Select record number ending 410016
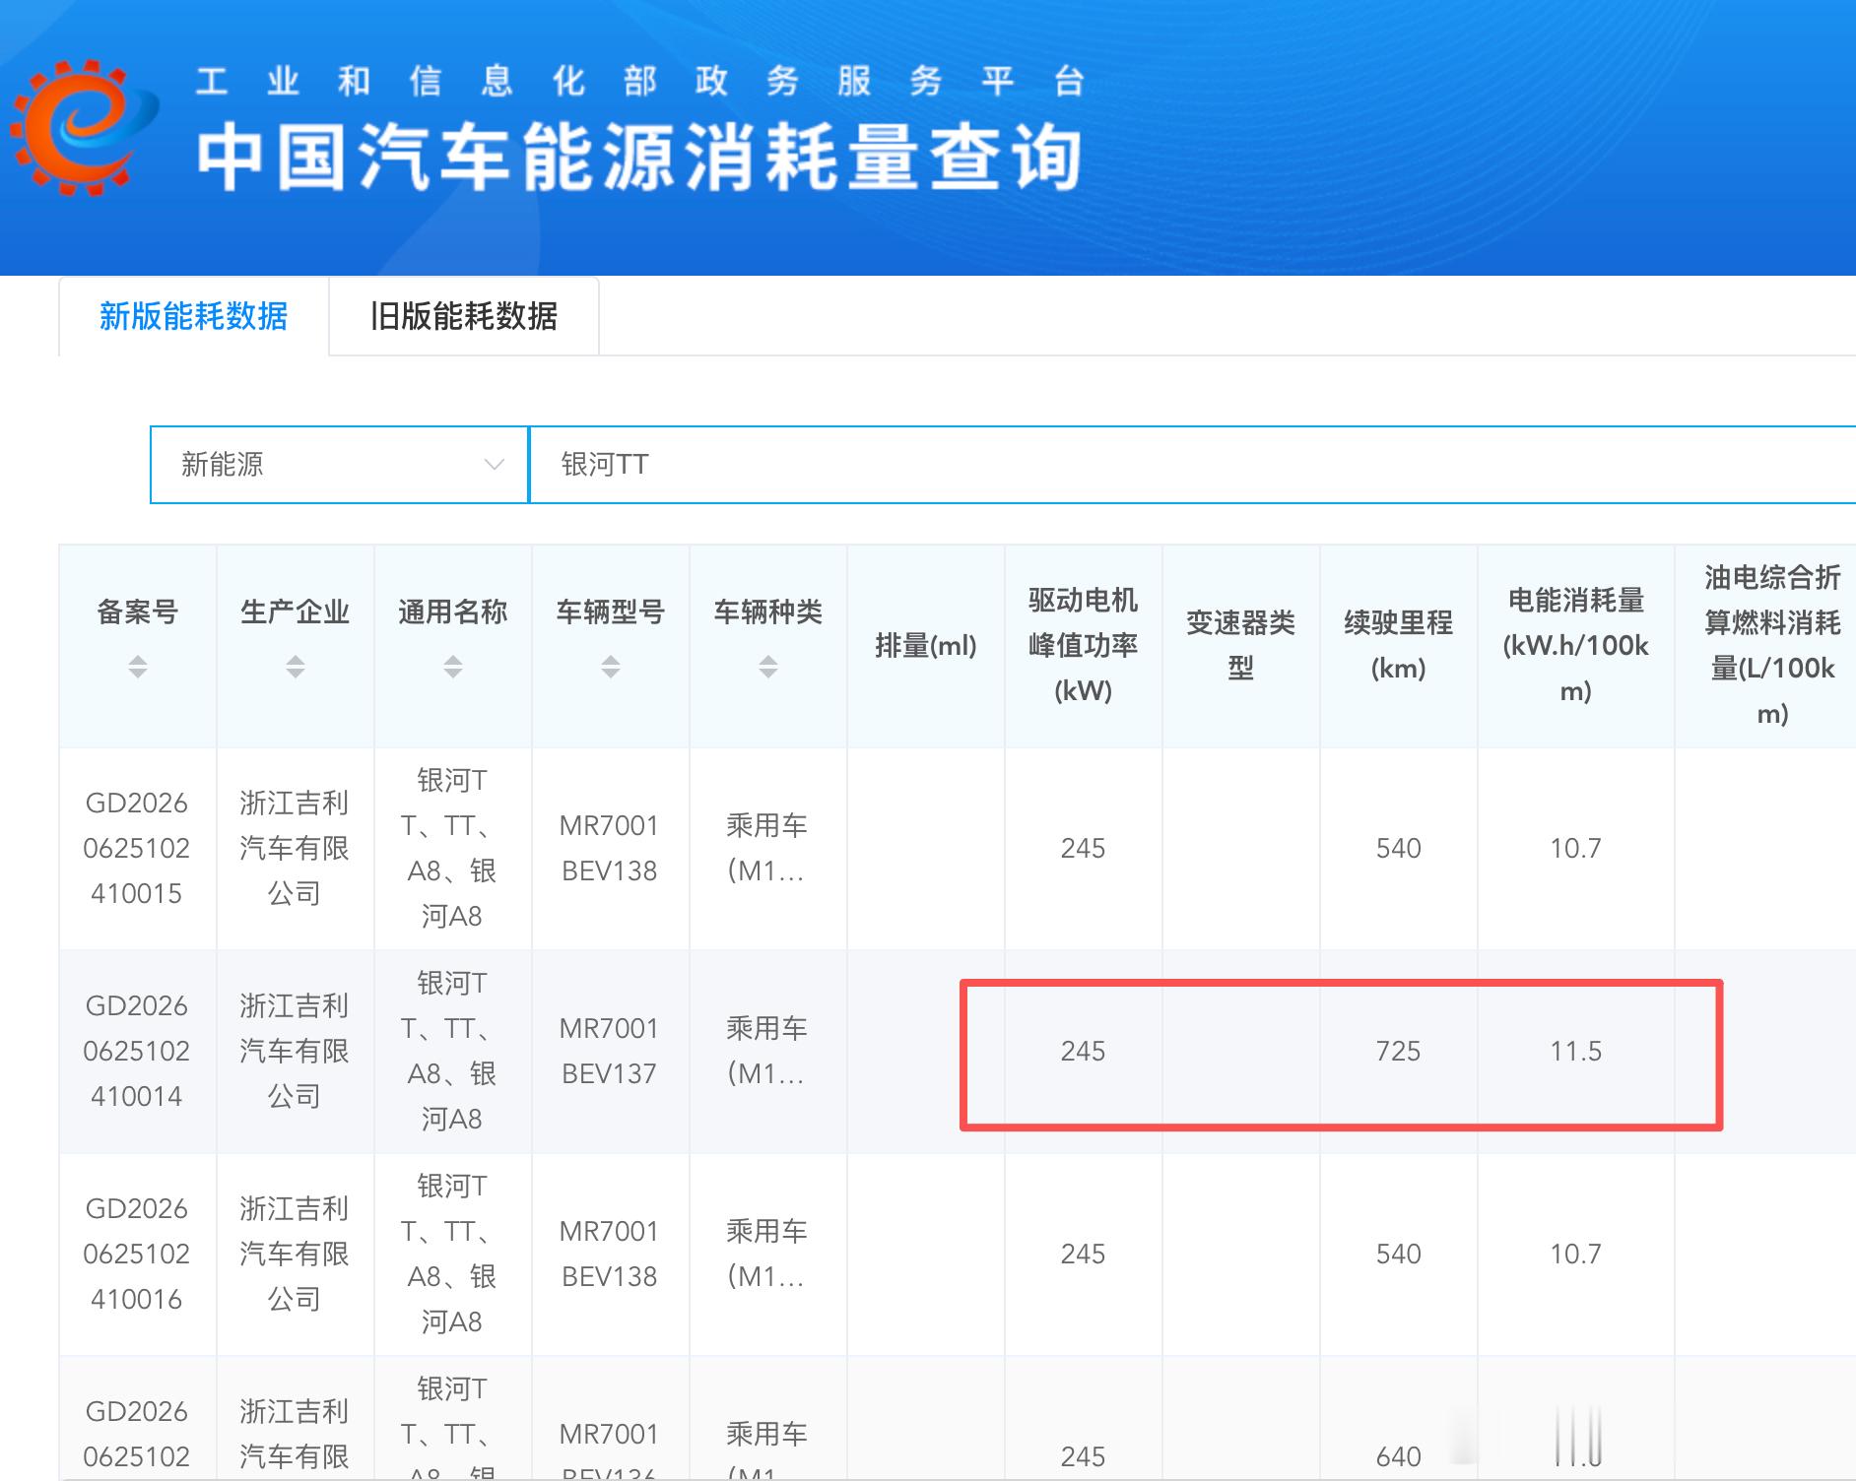This screenshot has height=1481, width=1856. [x=137, y=1255]
